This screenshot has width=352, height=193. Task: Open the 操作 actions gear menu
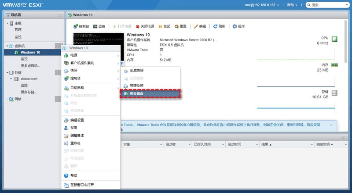click(x=238, y=26)
